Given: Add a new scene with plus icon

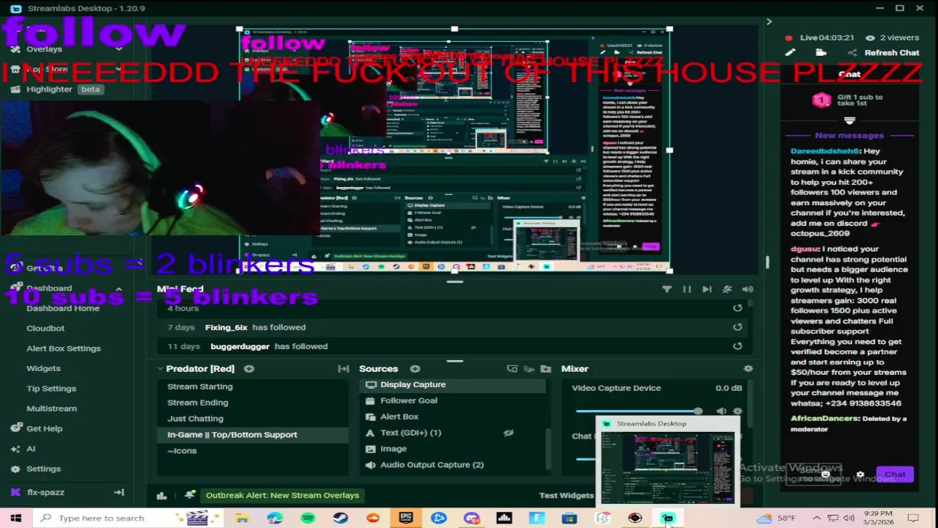Looking at the screenshot, I should pos(249,369).
